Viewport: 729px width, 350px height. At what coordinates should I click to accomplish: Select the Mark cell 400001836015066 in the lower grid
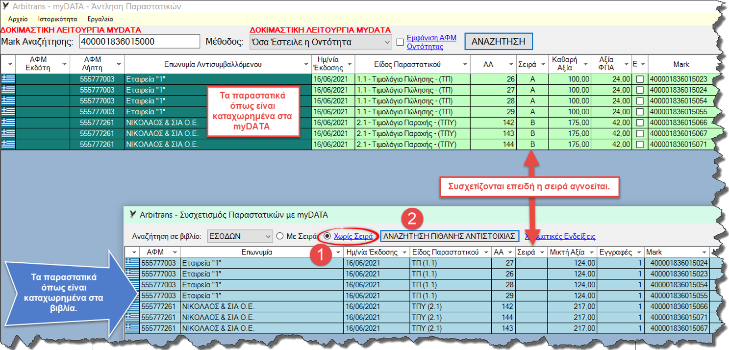pos(677,306)
